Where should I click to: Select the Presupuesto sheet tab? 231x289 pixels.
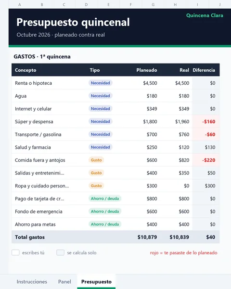click(x=96, y=282)
